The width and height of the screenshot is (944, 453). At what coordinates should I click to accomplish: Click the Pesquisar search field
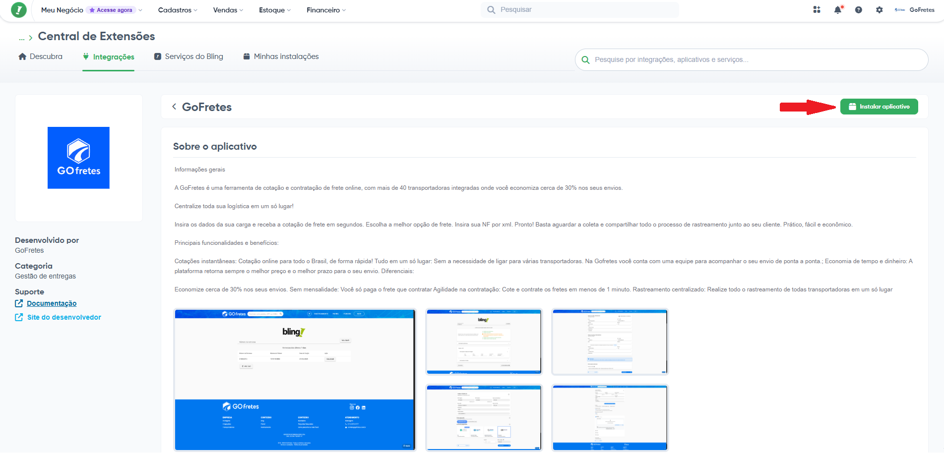click(580, 10)
